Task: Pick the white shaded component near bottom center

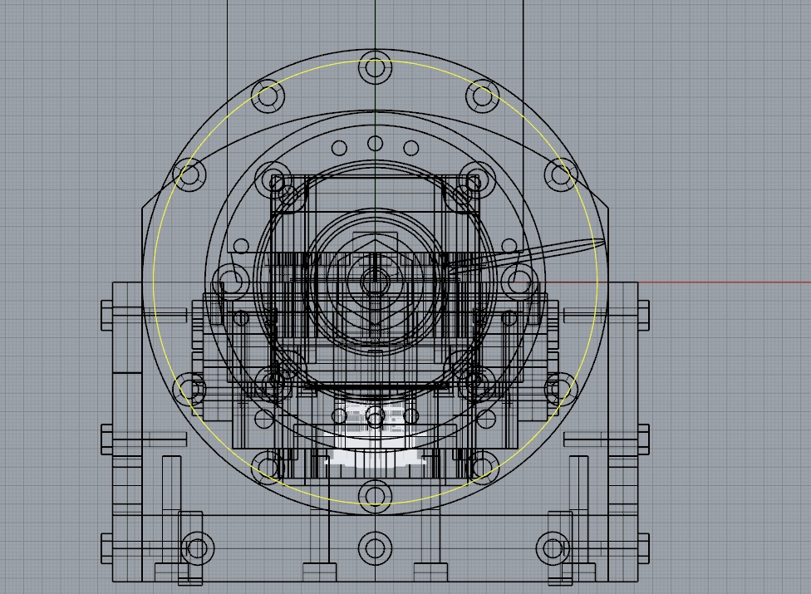Action: pyautogui.click(x=376, y=435)
